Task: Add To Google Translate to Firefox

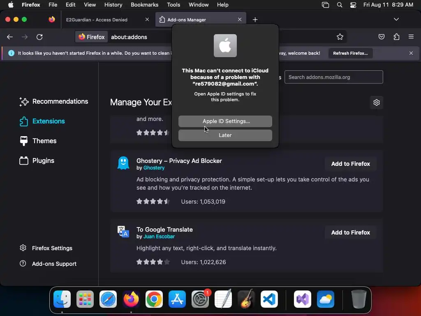Action: [350, 232]
